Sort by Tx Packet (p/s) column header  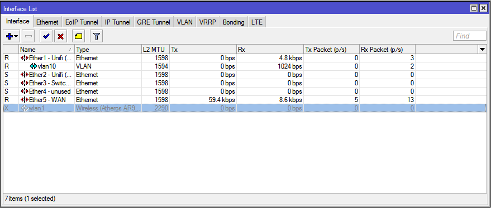tap(331, 50)
